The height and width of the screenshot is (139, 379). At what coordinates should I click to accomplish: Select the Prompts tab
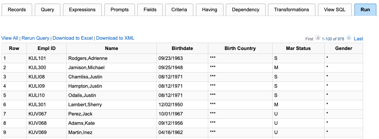[x=119, y=10]
